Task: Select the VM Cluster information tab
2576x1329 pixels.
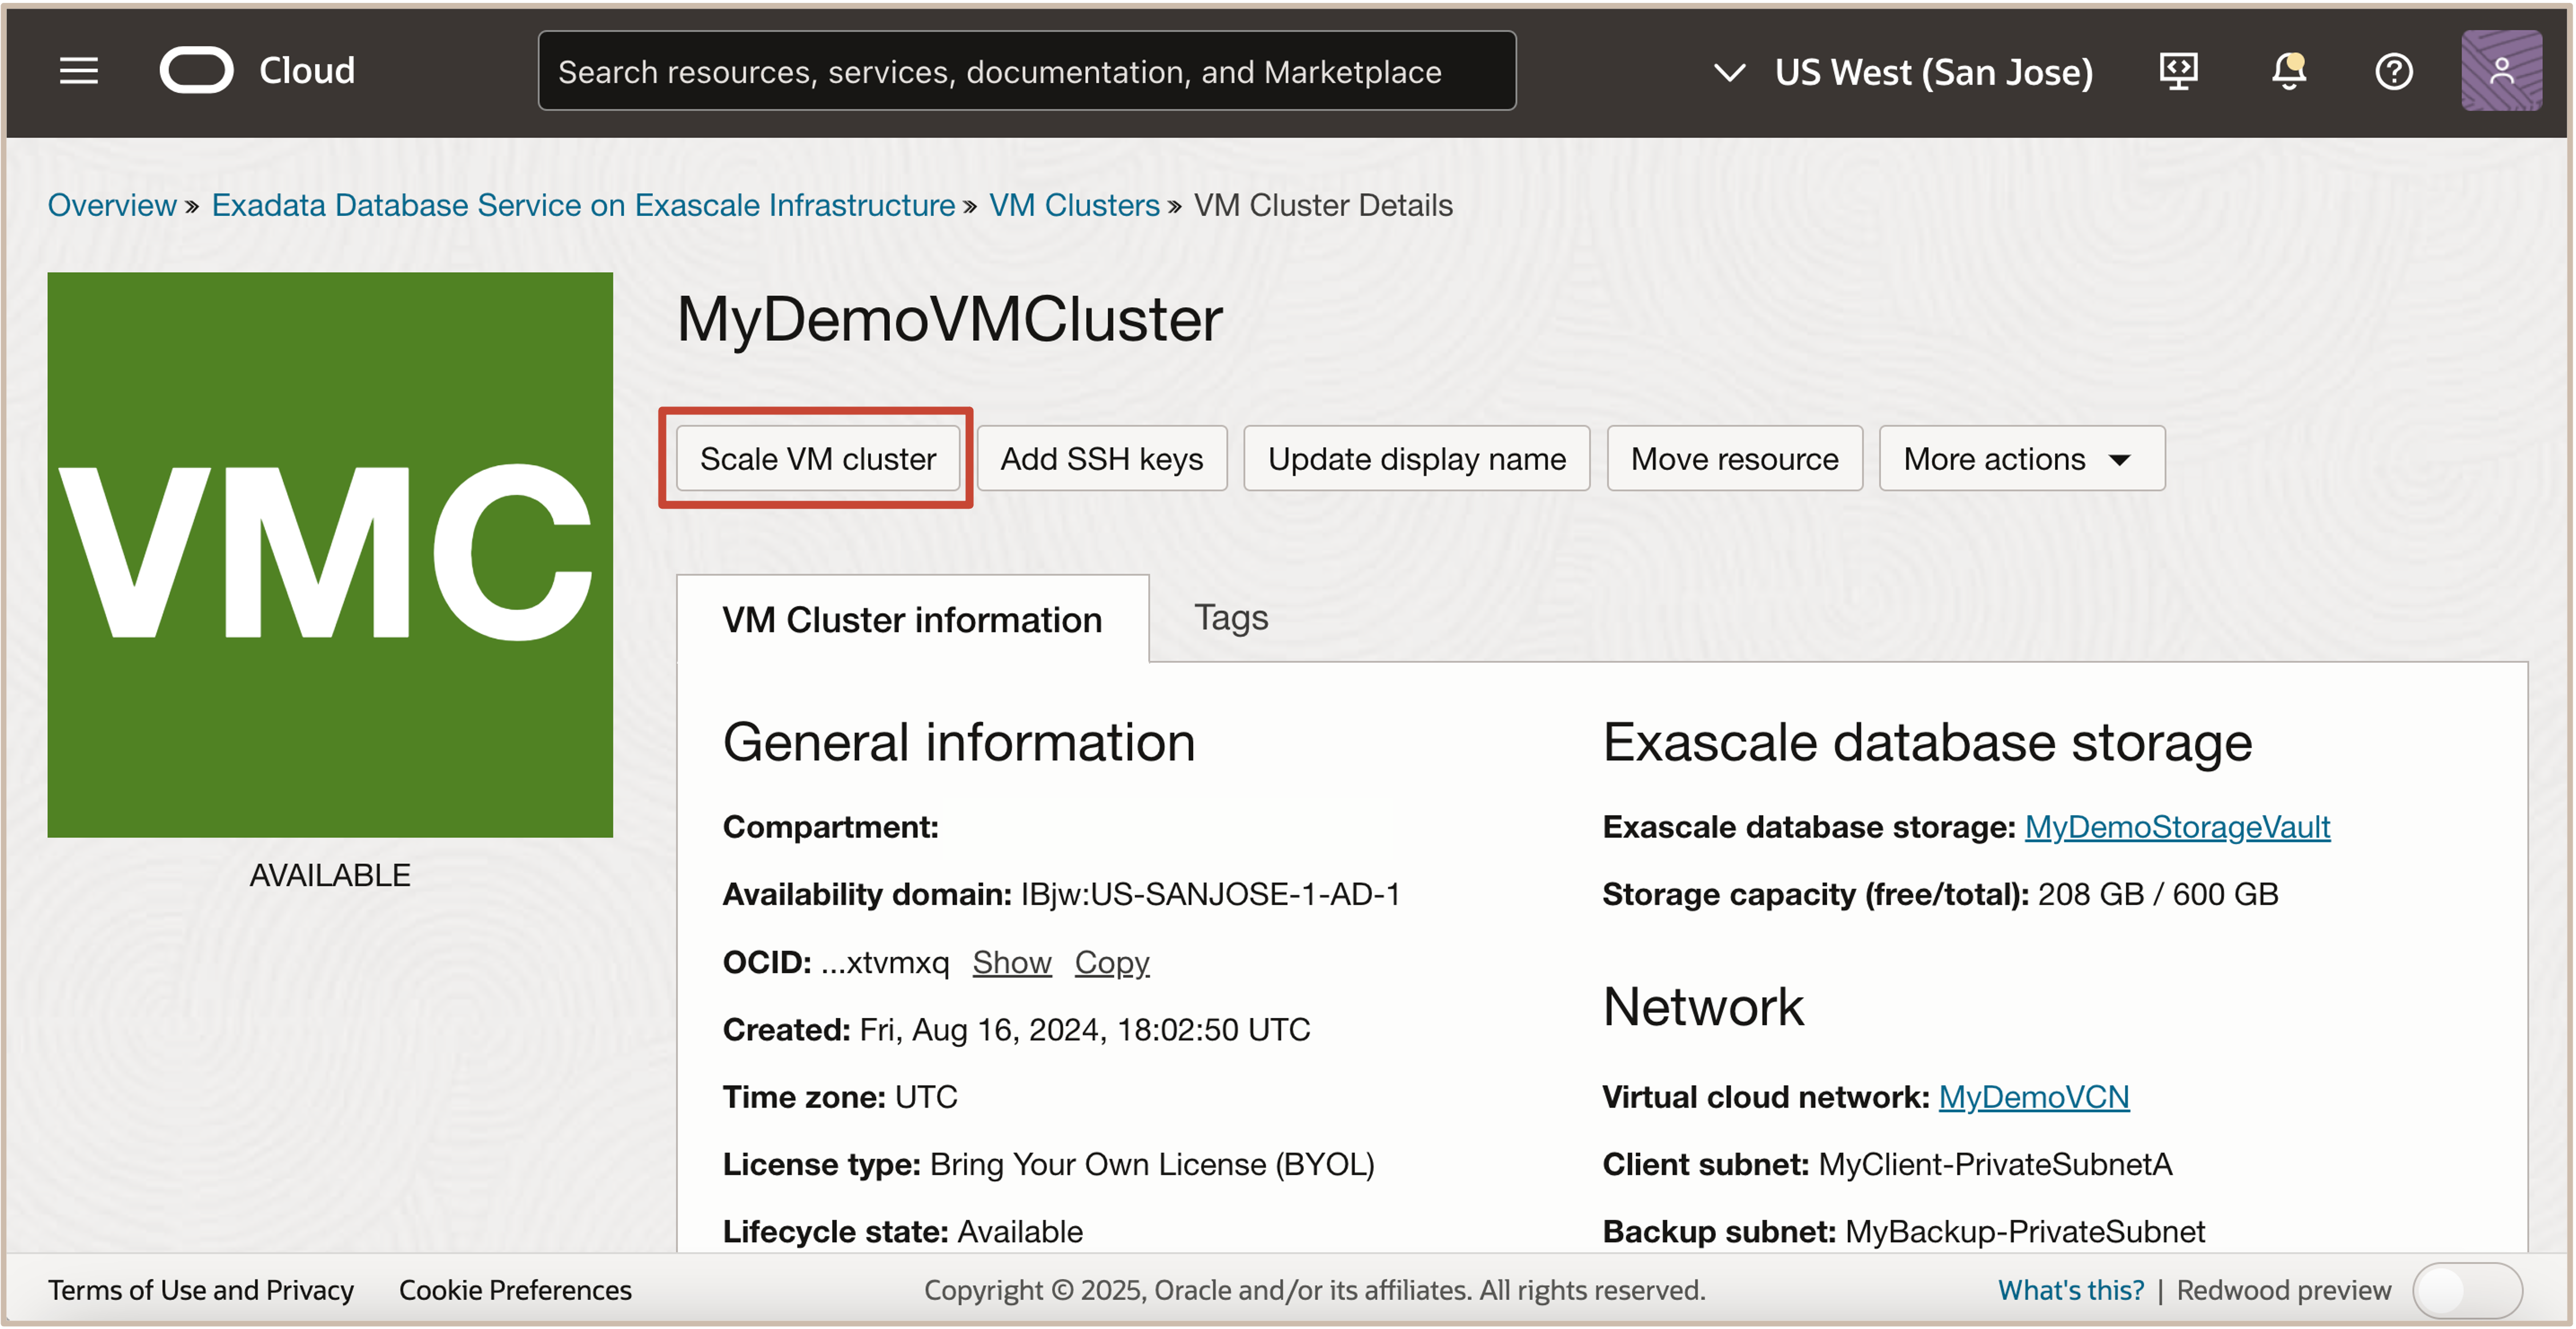Action: [x=911, y=619]
